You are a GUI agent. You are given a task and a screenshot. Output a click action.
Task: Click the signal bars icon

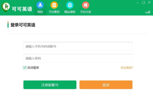148,12
